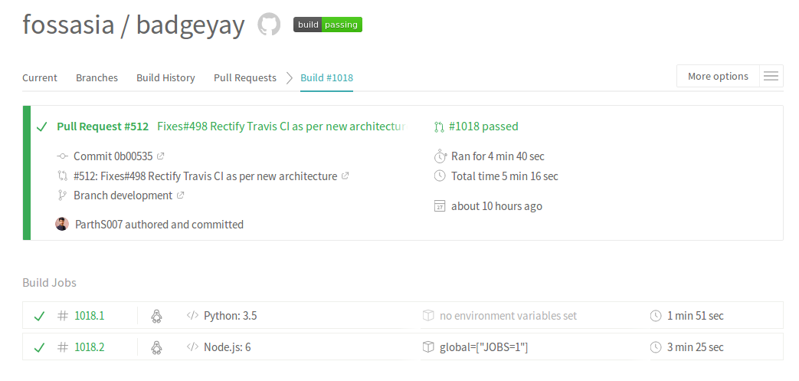Open the badgeyay repository title link
This screenshot has height=381, width=799.
pos(190,25)
